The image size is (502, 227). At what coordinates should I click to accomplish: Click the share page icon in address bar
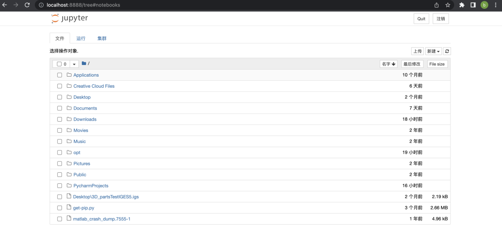pyautogui.click(x=436, y=5)
